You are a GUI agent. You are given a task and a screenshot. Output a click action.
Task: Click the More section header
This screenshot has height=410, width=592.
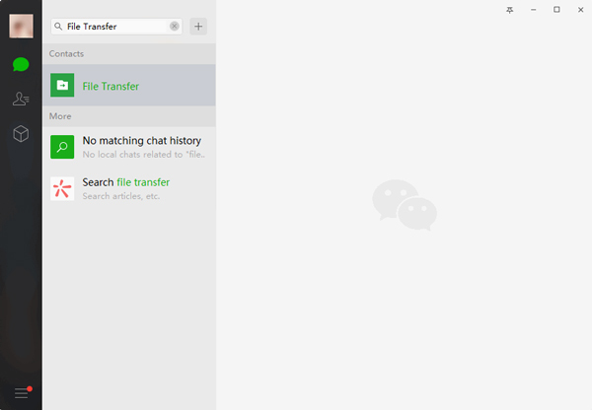click(x=129, y=116)
